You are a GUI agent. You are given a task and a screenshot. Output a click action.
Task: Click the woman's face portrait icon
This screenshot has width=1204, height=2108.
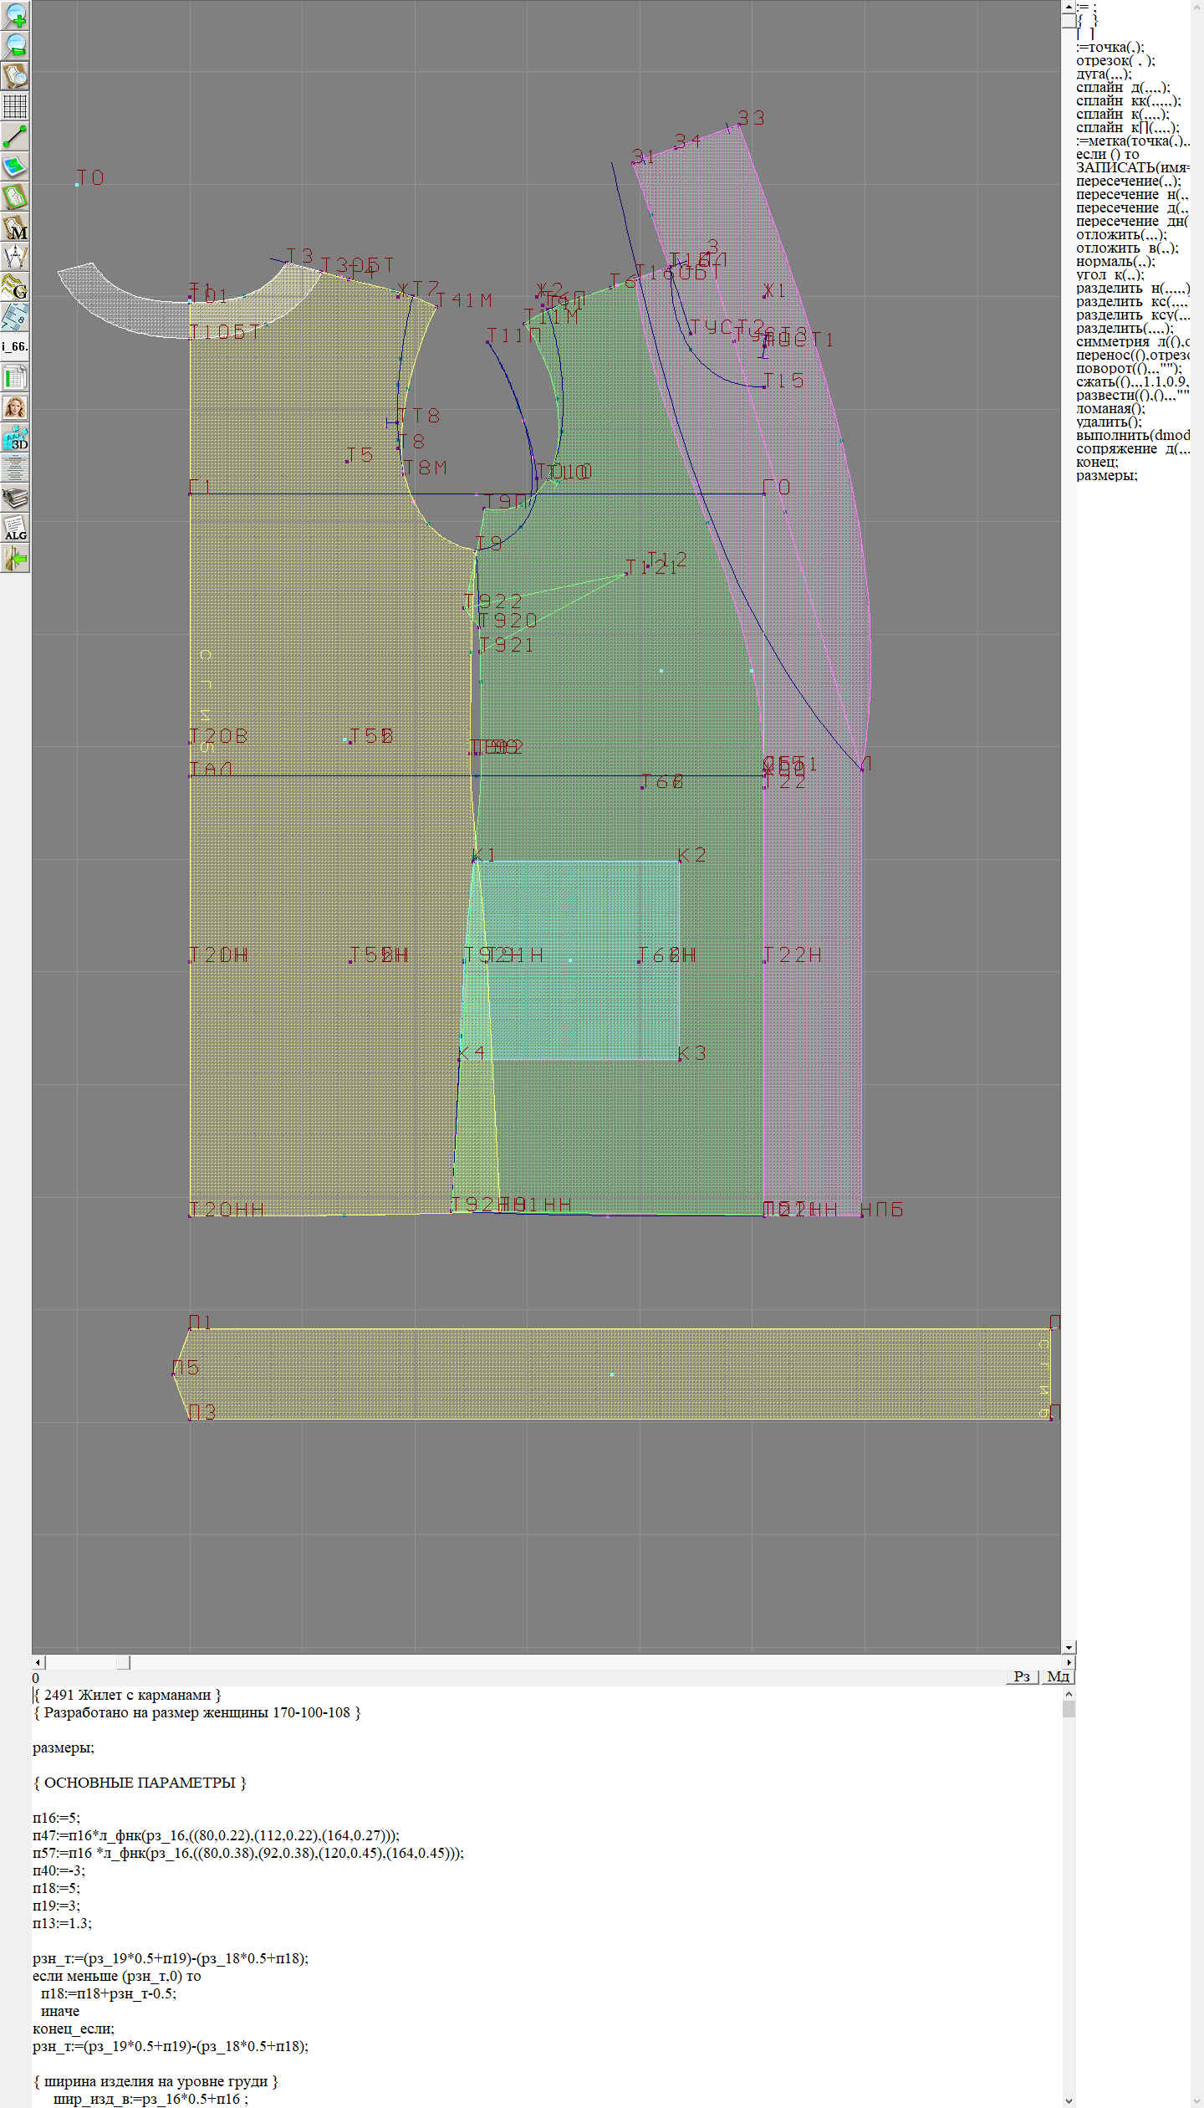(15, 407)
